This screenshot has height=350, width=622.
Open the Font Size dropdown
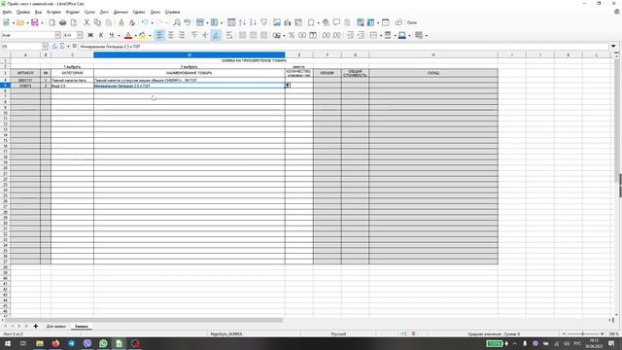(x=80, y=35)
